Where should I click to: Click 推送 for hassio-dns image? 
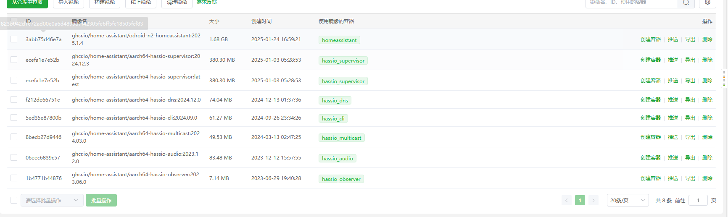(673, 99)
